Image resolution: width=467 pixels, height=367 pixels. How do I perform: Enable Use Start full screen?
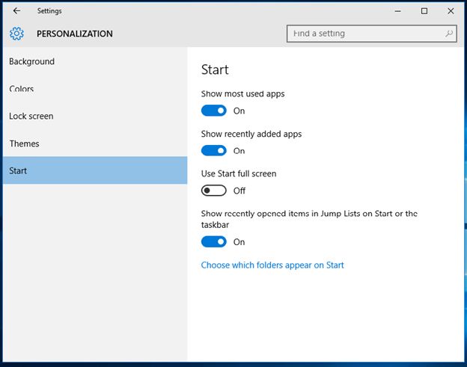point(214,191)
